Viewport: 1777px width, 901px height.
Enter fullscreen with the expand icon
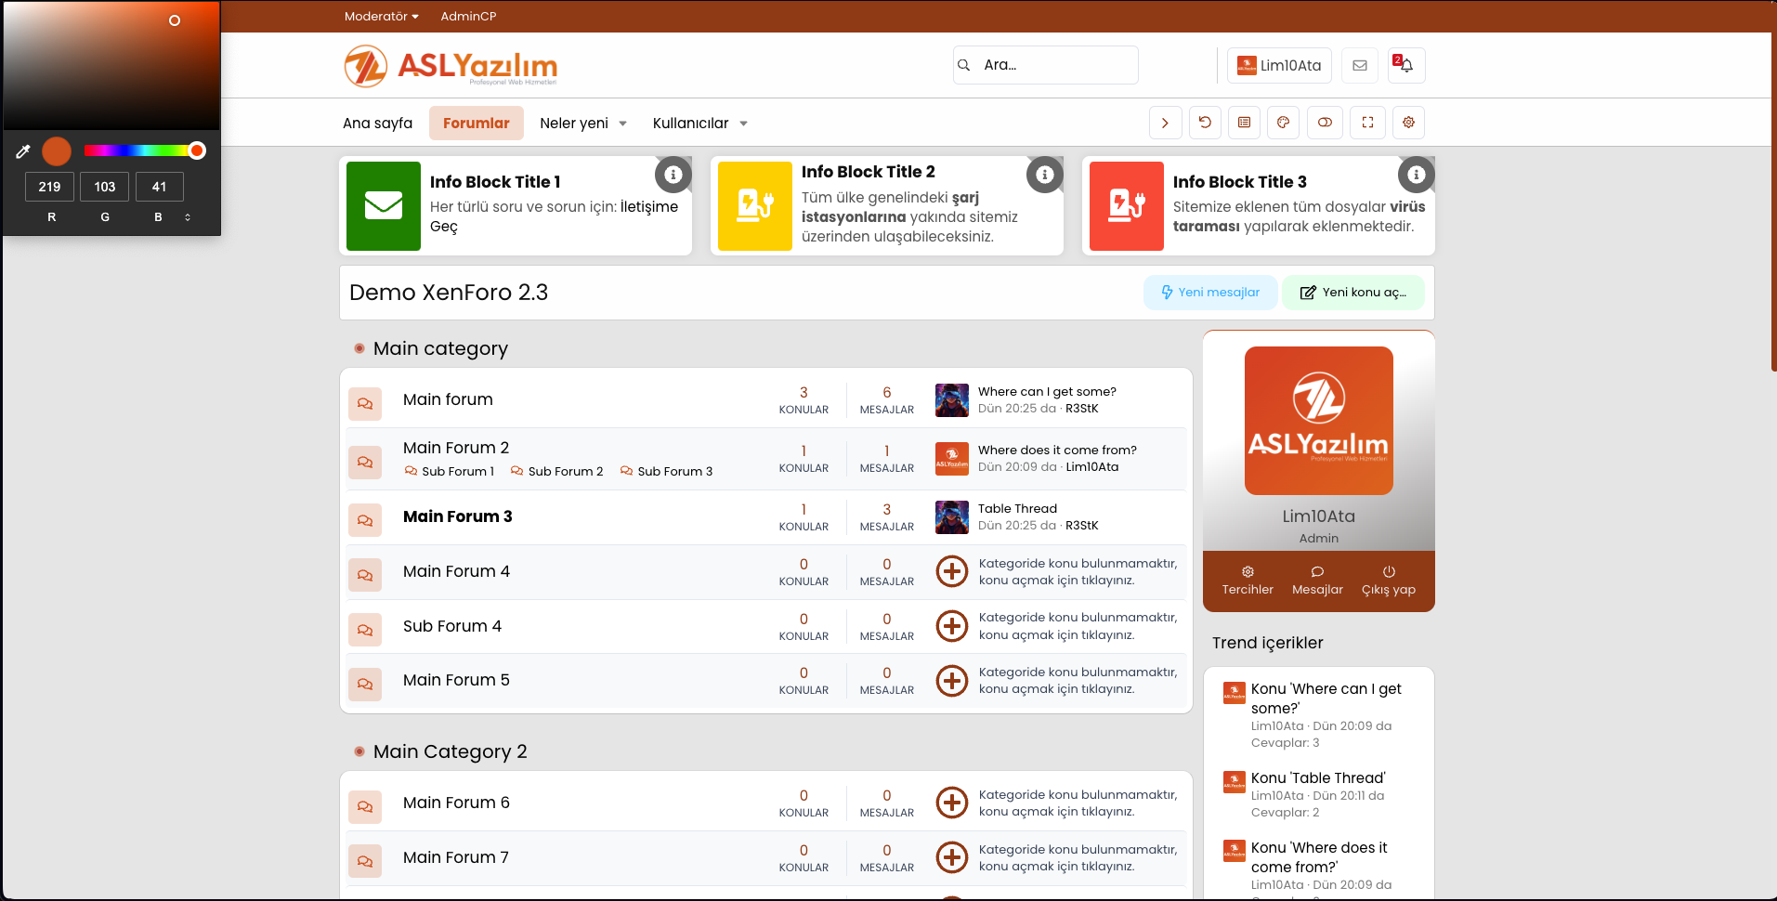pos(1367,123)
